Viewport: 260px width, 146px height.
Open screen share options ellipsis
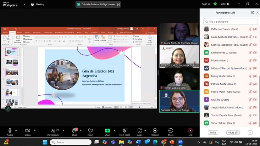(118, 5)
